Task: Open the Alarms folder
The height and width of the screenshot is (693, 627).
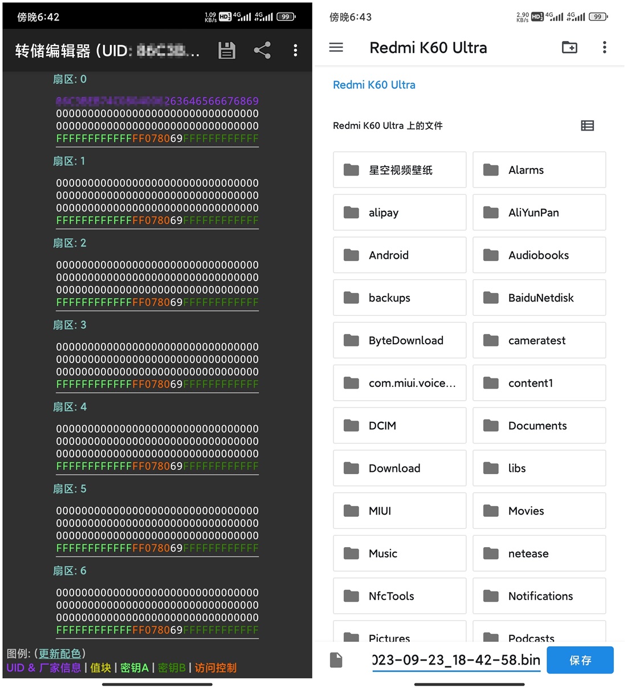Action: tap(539, 170)
